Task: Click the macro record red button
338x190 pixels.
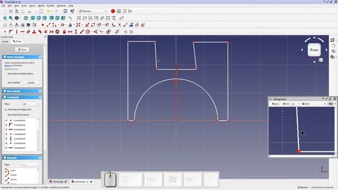Action: pyautogui.click(x=112, y=11)
